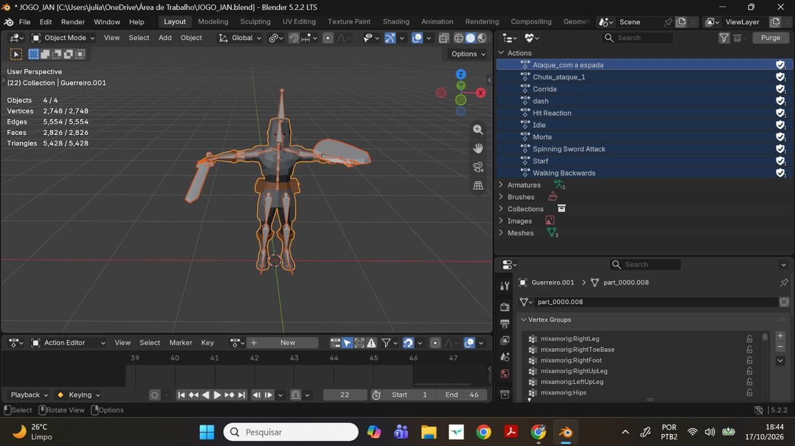Click the blue Z axis gizmo ball
Viewport: 795px width, 446px height.
461,74
